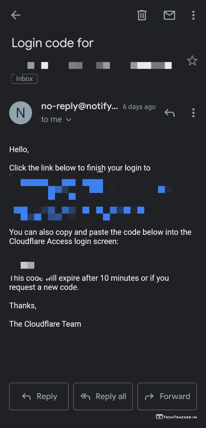The height and width of the screenshot is (428, 206).
Task: Click the TechTracker.in watermark logo
Action: (176, 417)
